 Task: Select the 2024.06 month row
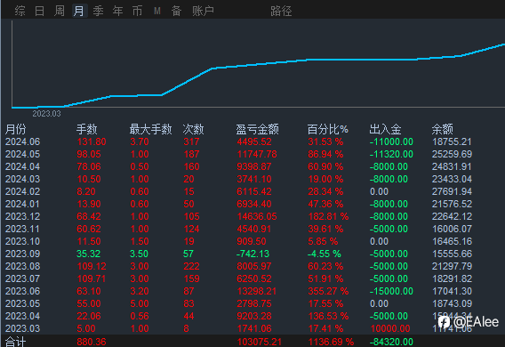(x=238, y=141)
